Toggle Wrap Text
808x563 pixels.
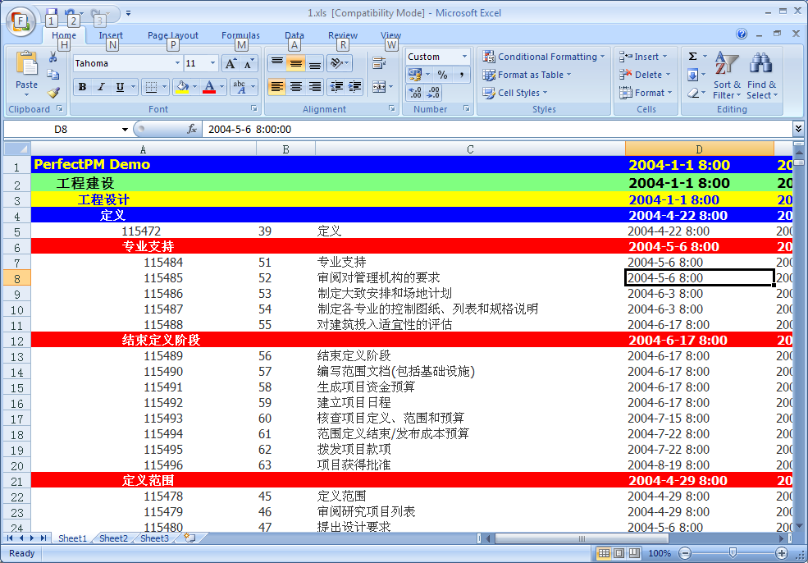tap(379, 63)
